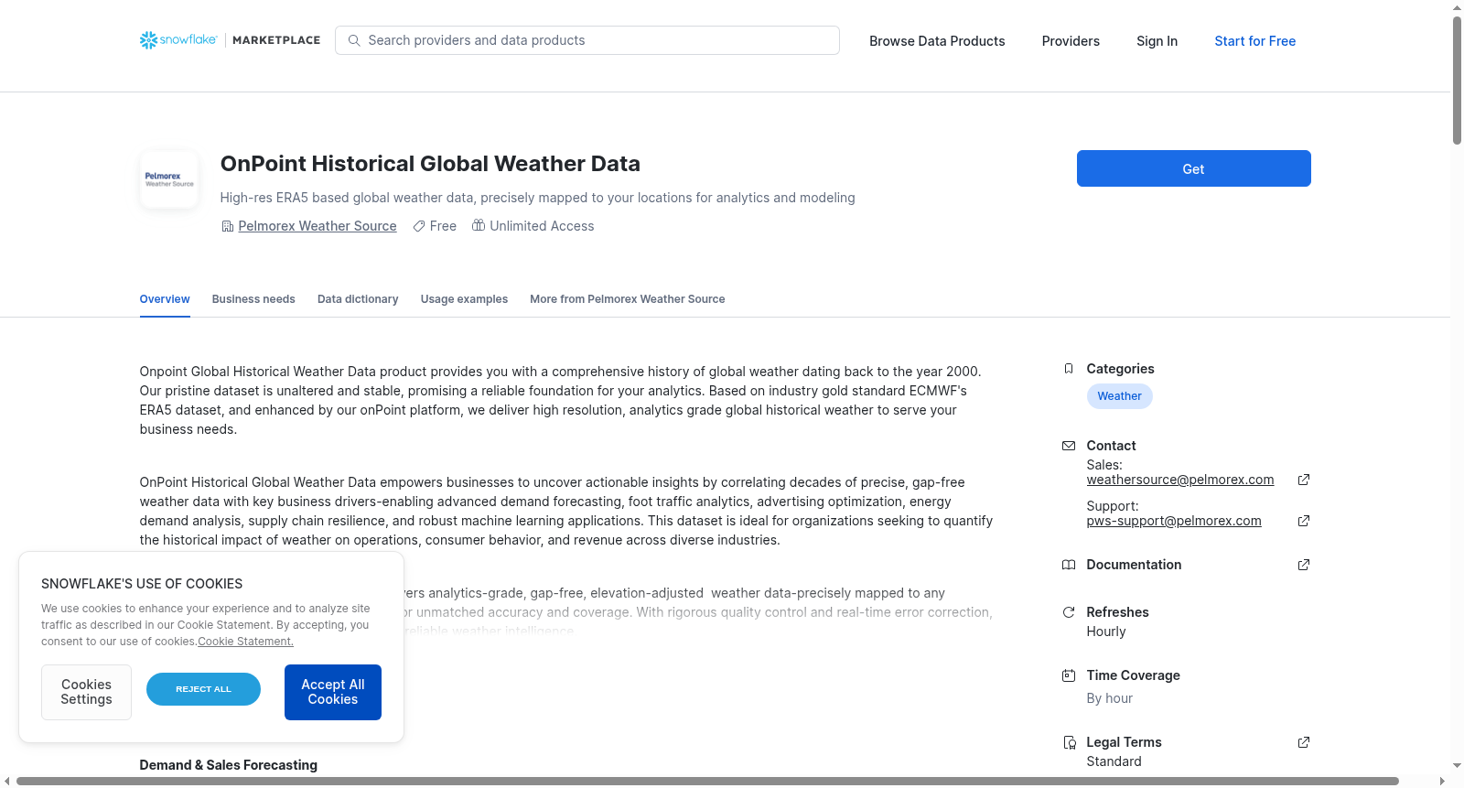Open Documentation external link icon
Screen dimensions: 1464x788
pos(1304,565)
